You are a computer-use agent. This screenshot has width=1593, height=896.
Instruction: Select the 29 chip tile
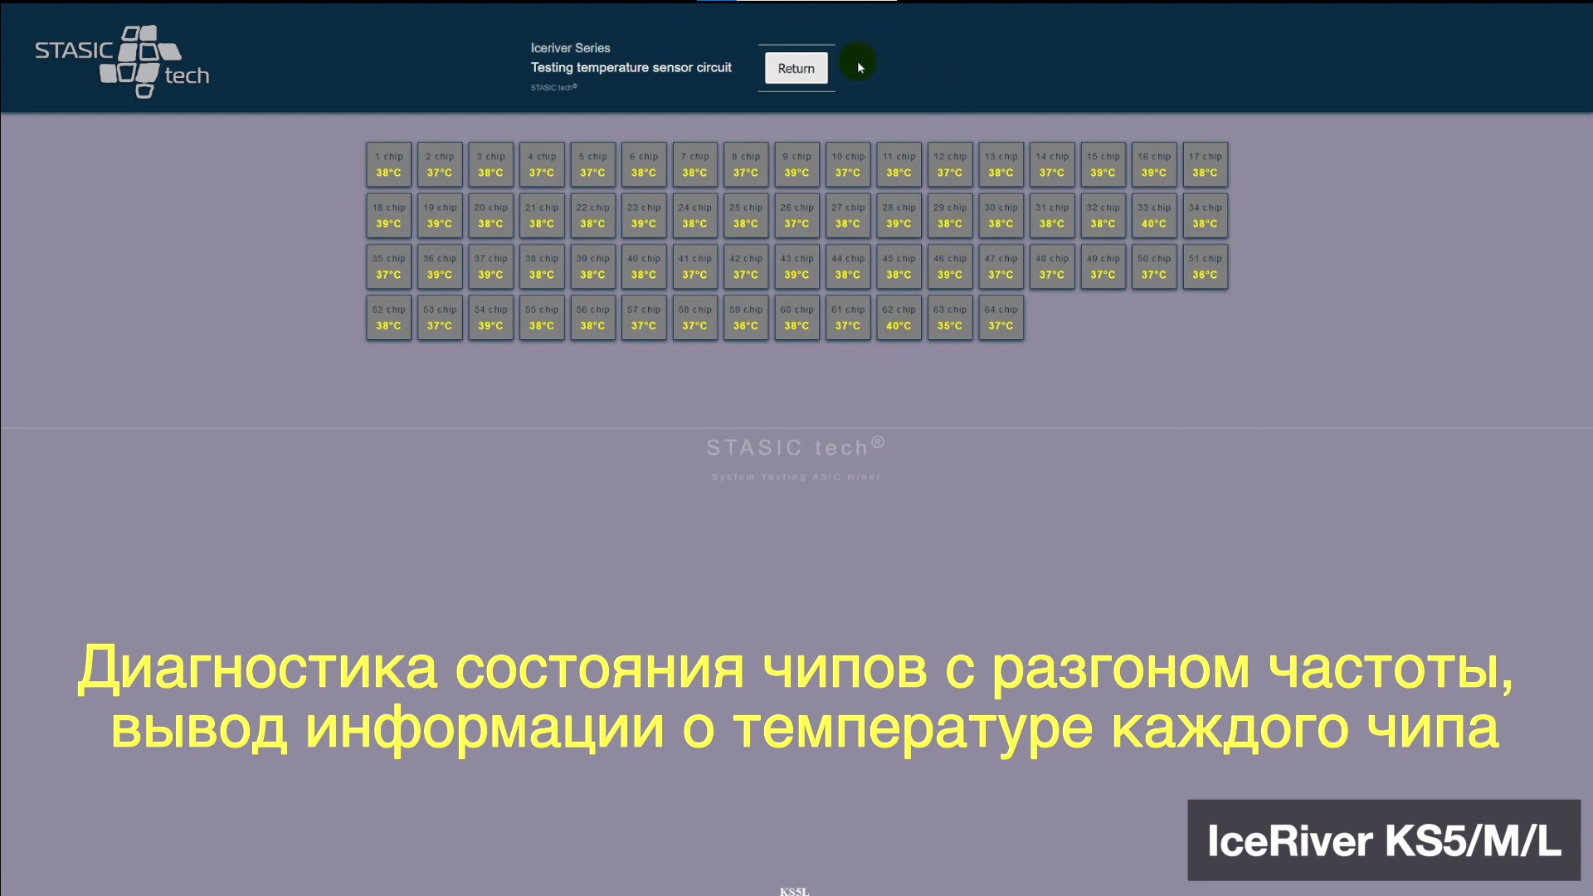[x=950, y=216]
